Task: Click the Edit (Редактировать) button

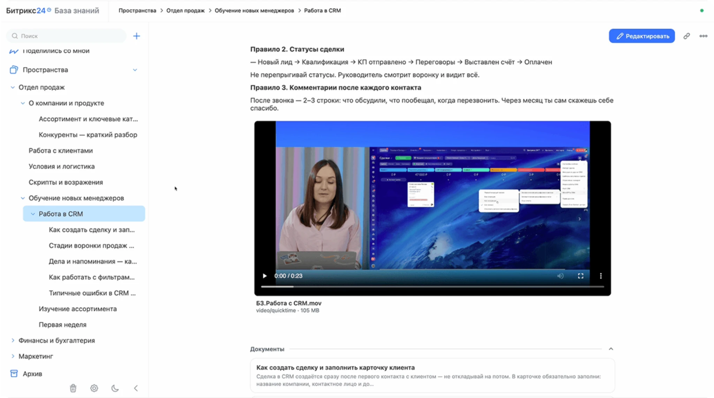Action: pos(642,36)
